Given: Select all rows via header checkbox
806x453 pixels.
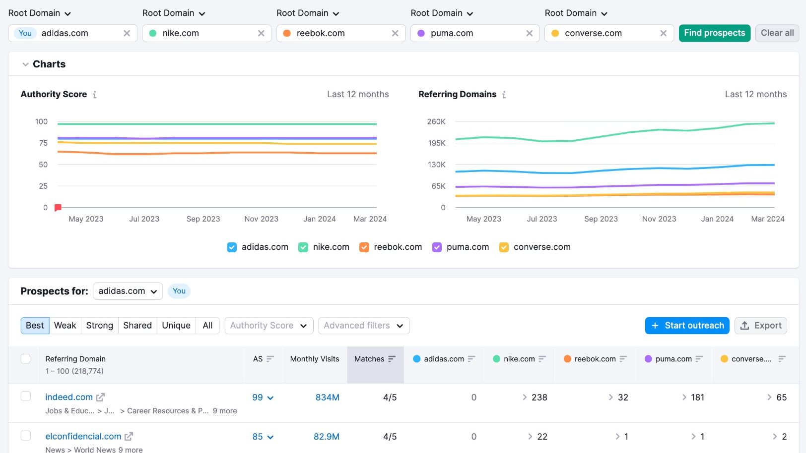Looking at the screenshot, I should 26,359.
